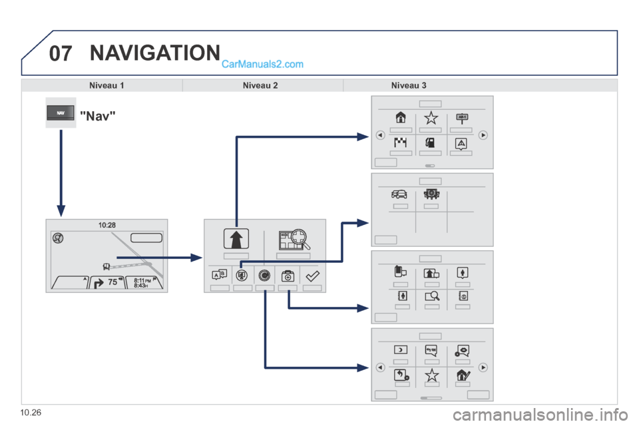Choose the fuel pump icon
Viewport: 639px width, 426px height.
tap(431, 142)
